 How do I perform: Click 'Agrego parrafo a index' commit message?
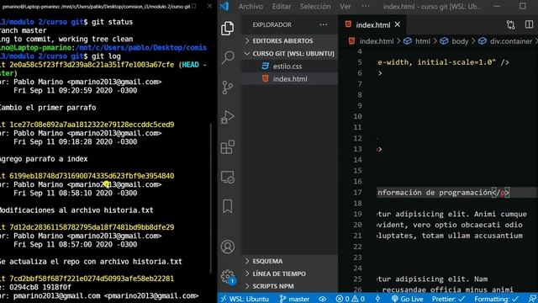tap(44, 159)
